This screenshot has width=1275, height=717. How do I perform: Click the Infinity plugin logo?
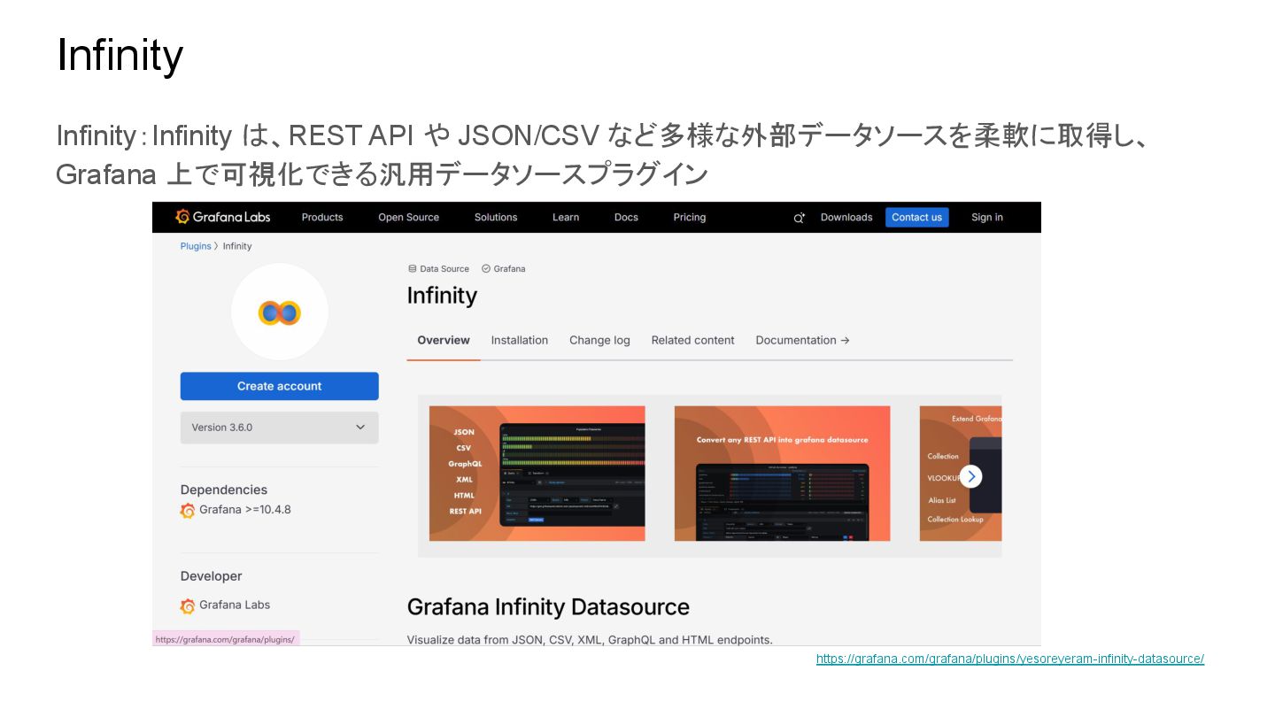point(280,312)
